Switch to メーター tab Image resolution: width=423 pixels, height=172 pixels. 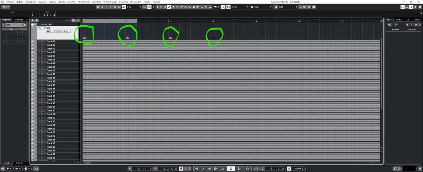417,20
